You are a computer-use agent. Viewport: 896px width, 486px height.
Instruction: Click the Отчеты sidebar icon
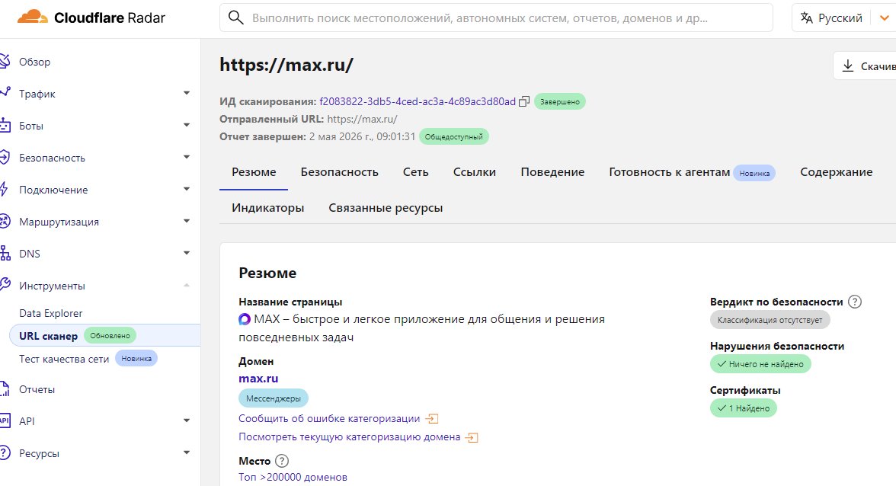click(5, 389)
